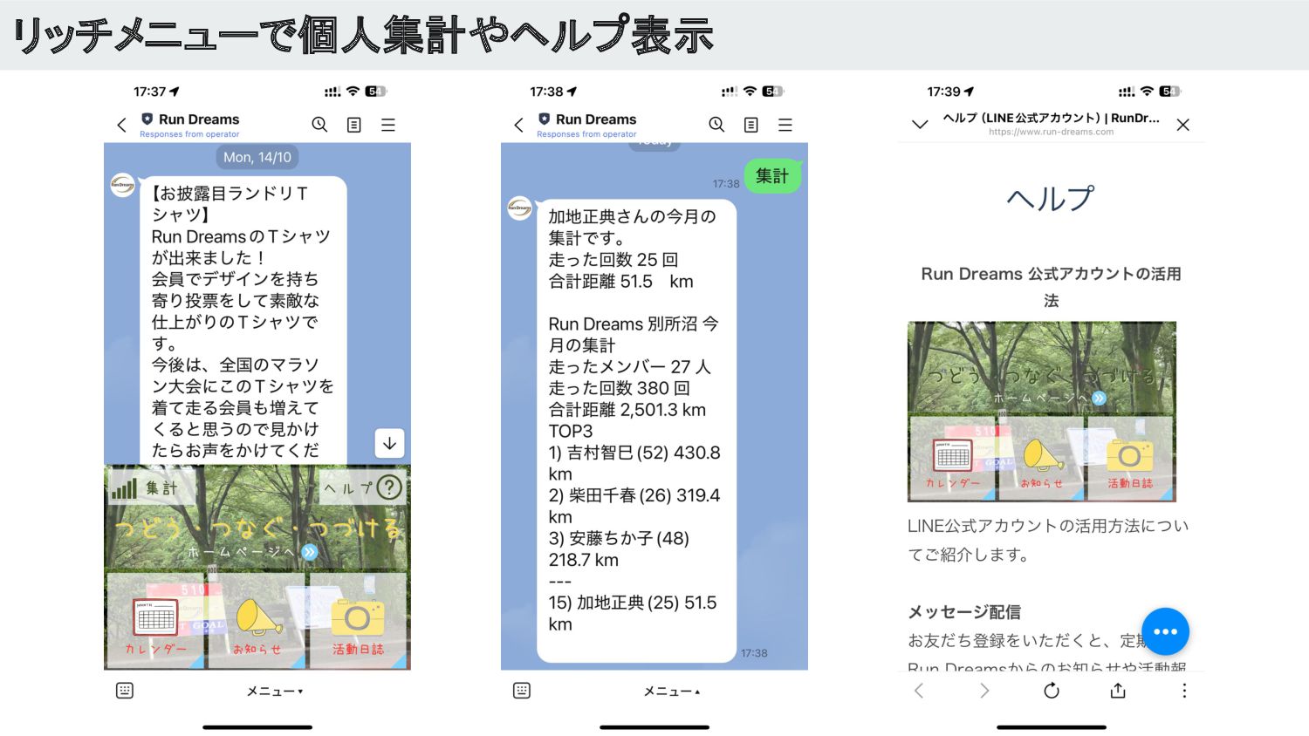Open お知らせ tile in the 17:37 rich menu
The width and height of the screenshot is (1309, 736).
257,621
